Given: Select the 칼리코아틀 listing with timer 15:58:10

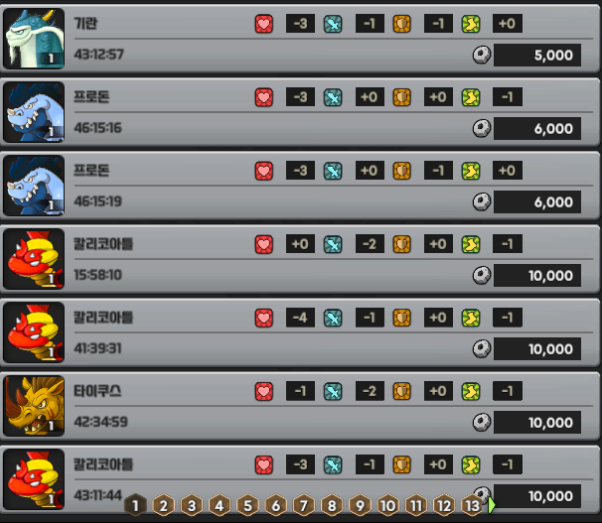Looking at the screenshot, I should pyautogui.click(x=300, y=259).
